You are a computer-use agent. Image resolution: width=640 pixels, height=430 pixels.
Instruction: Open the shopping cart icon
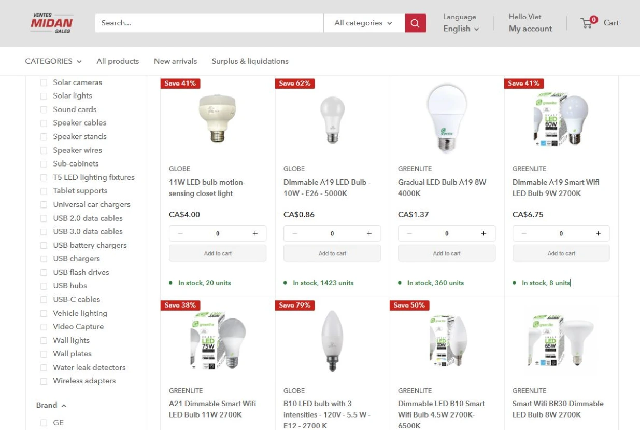click(x=588, y=23)
